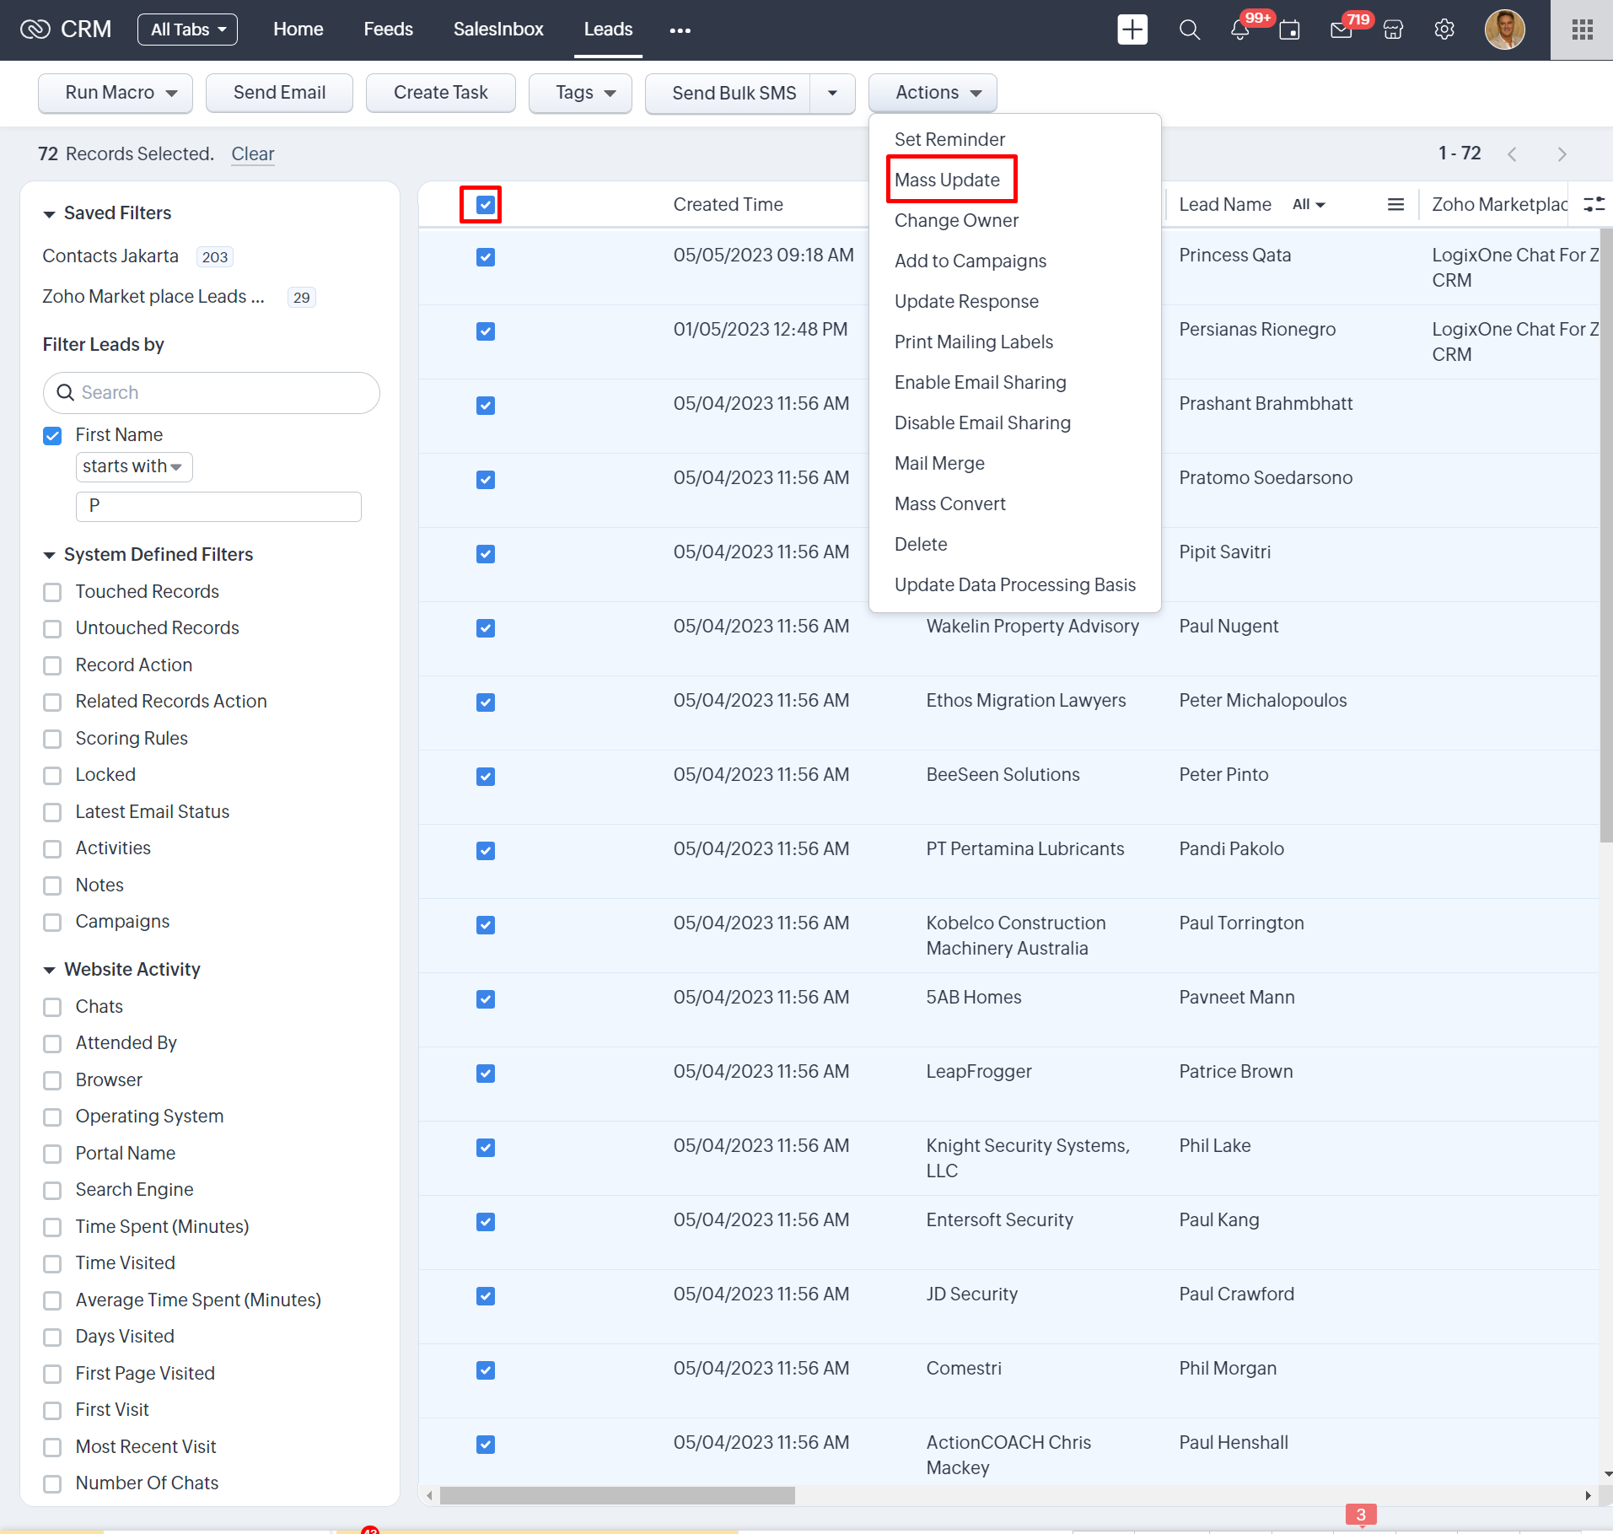The image size is (1613, 1534).
Task: Enable the Touched Records filter
Action: (x=52, y=592)
